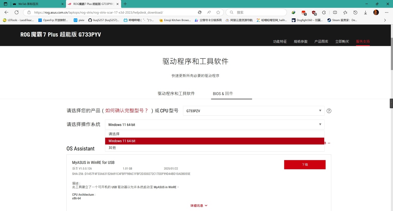Click the OS Assistant heading
Viewport: 393px width, 211px height.
80,149
